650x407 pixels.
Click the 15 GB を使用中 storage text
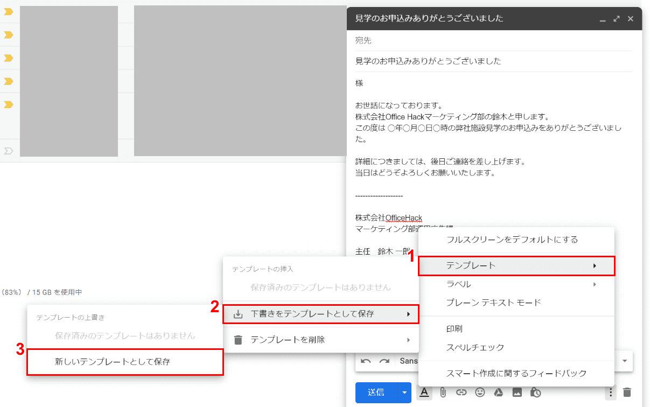tap(57, 292)
